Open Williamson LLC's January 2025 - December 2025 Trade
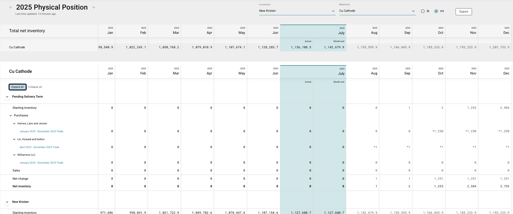Screen dimensions: 513x214 point(41,163)
